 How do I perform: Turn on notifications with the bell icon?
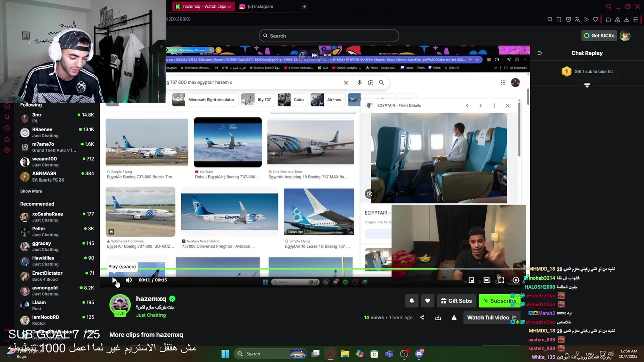(412, 301)
